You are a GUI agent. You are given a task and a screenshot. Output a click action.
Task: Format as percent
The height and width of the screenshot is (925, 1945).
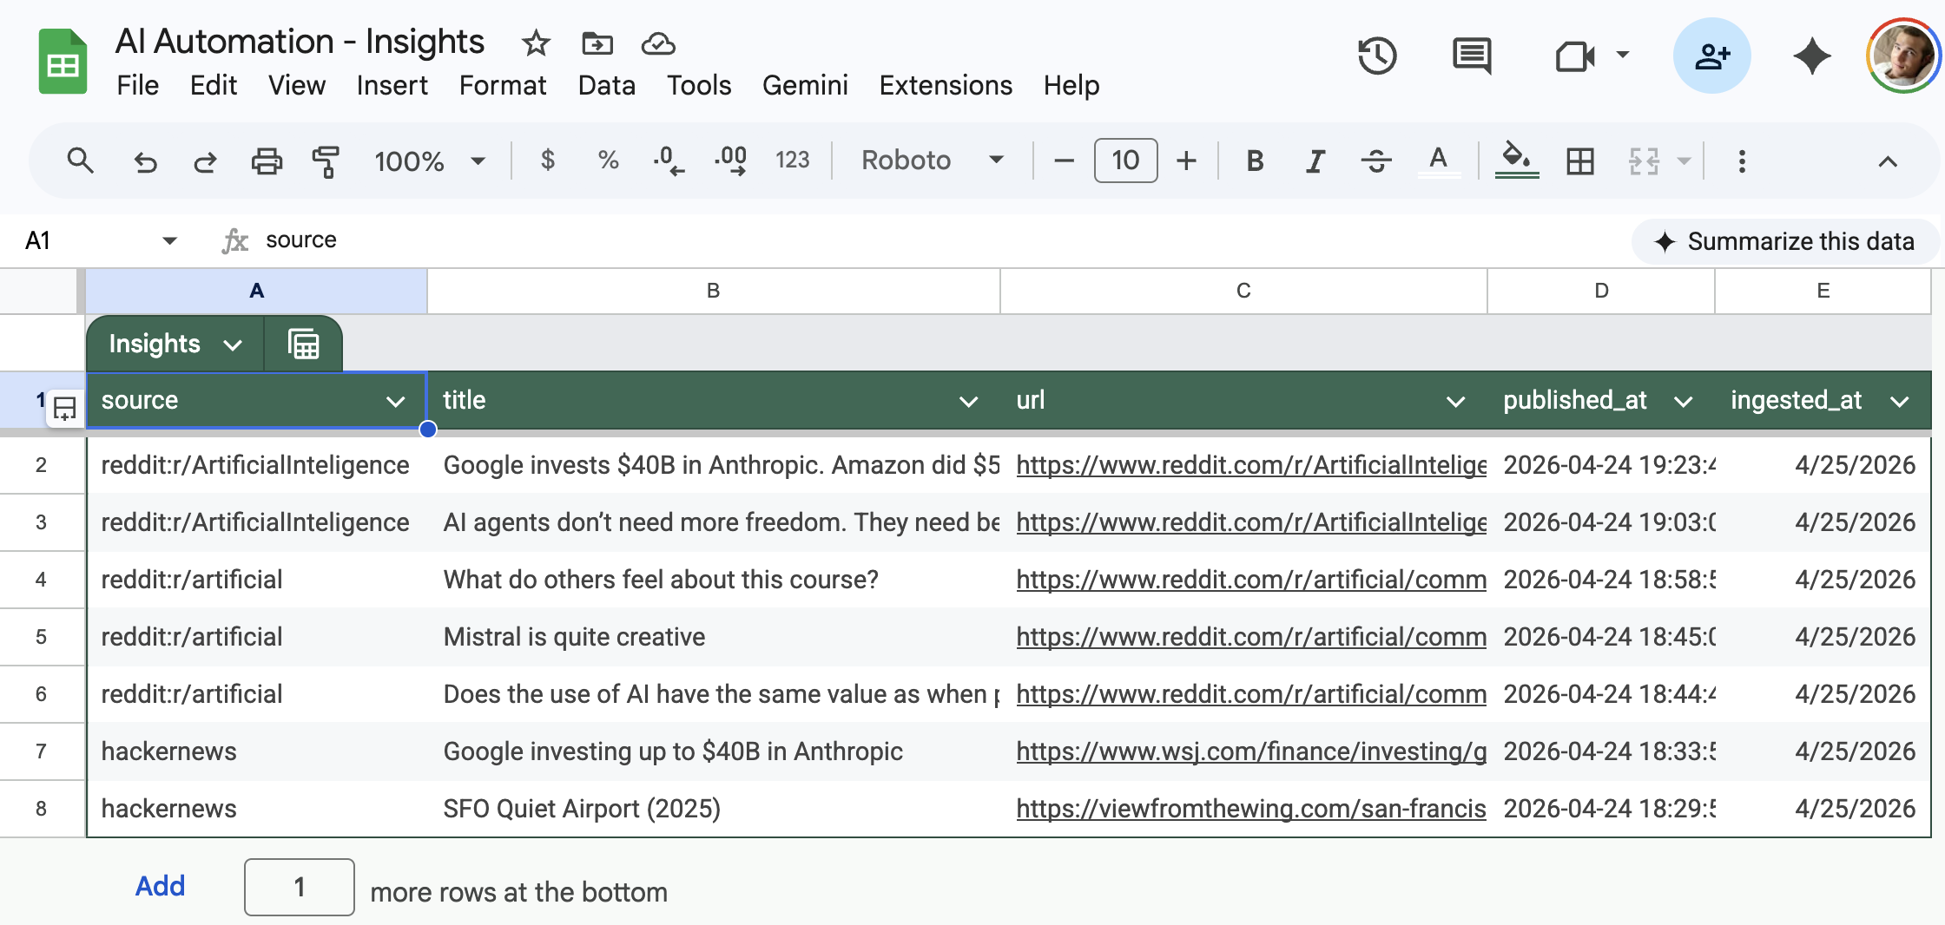[x=608, y=161]
